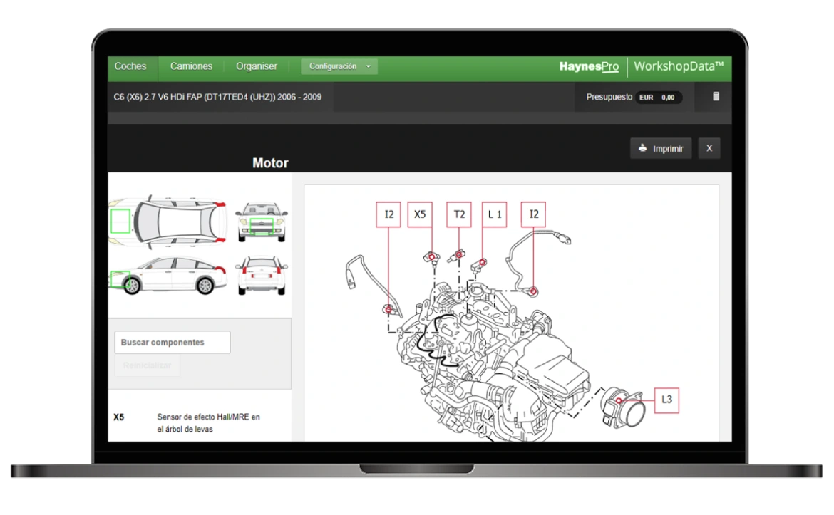The image size is (834, 515).
Task: Click the red marker under the T2 label
Action: point(459,254)
